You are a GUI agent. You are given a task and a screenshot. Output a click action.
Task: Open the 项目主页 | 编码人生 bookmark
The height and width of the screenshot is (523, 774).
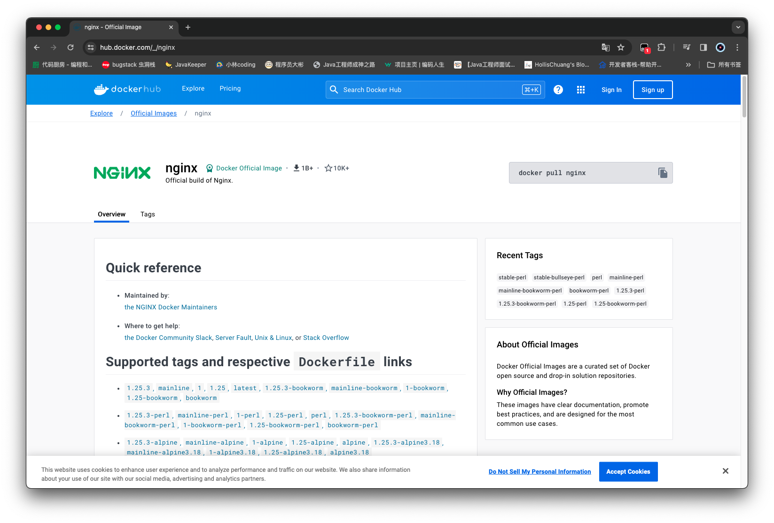414,65
